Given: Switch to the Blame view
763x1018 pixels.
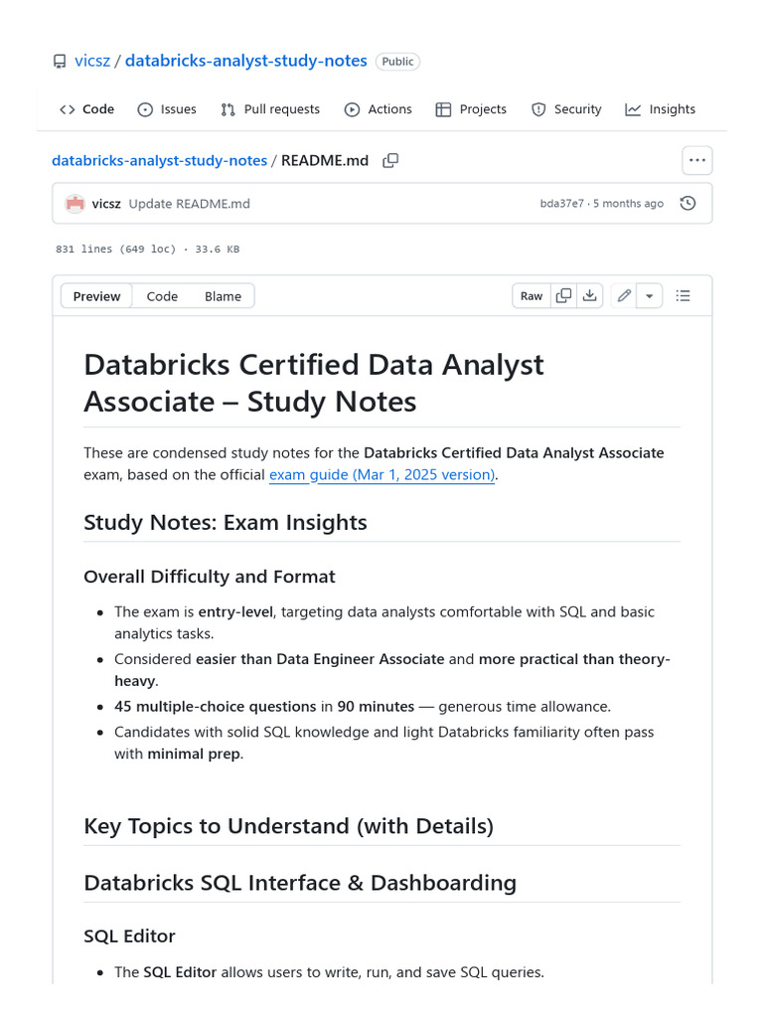Looking at the screenshot, I should (223, 296).
